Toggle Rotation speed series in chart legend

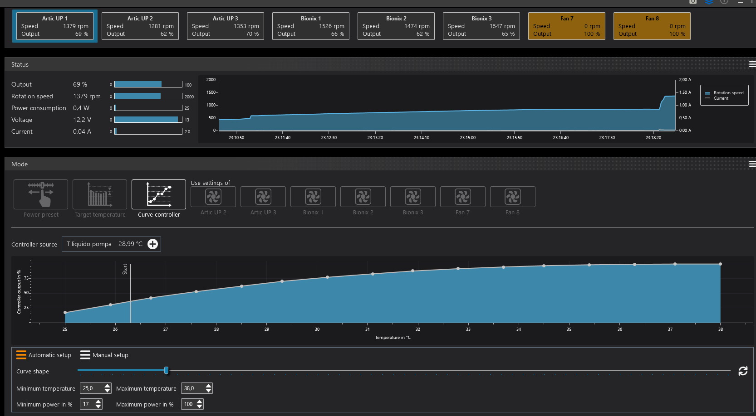point(724,92)
